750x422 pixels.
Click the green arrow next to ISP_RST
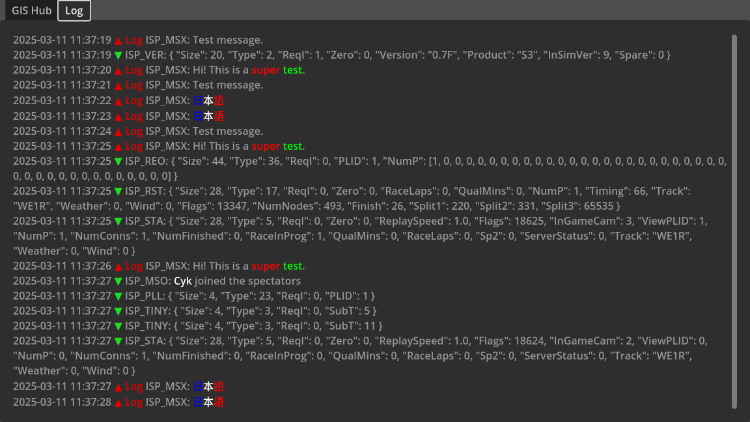118,191
